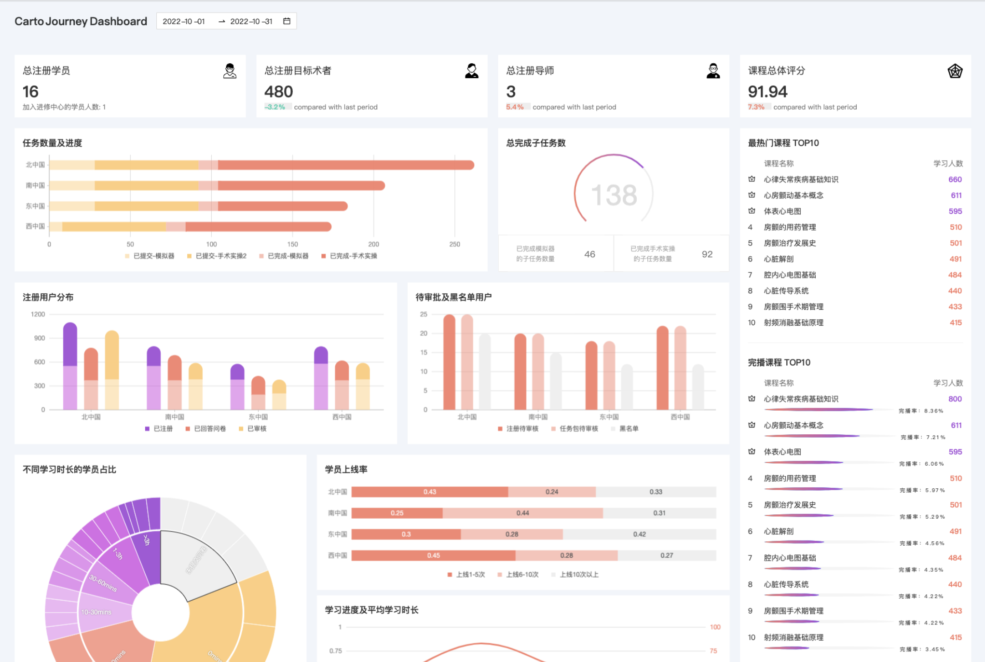This screenshot has height=662, width=985.
Task: Click the 北中国 bar in 任务数量及进度
Action: click(x=261, y=165)
